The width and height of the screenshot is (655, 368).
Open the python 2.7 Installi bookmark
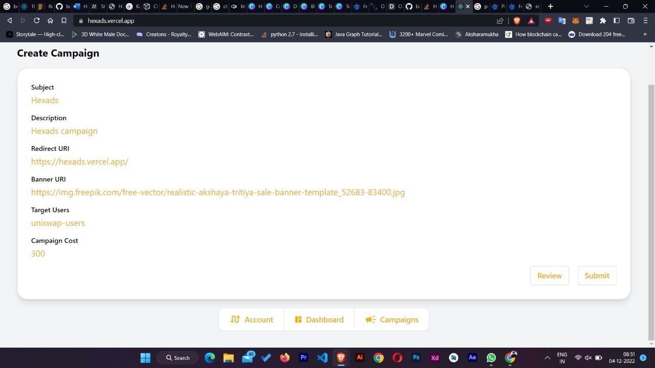coord(290,34)
